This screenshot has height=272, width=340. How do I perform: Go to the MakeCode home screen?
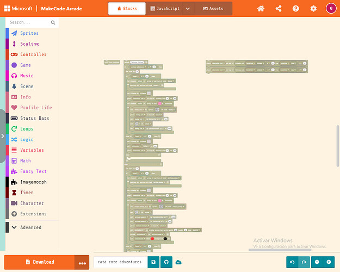click(x=261, y=9)
